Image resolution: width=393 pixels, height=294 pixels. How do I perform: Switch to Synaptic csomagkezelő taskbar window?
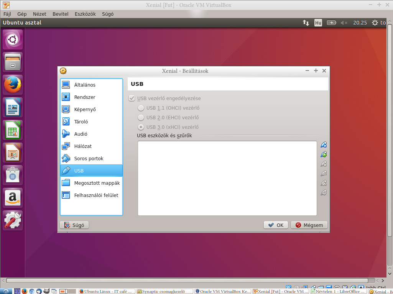click(164, 291)
